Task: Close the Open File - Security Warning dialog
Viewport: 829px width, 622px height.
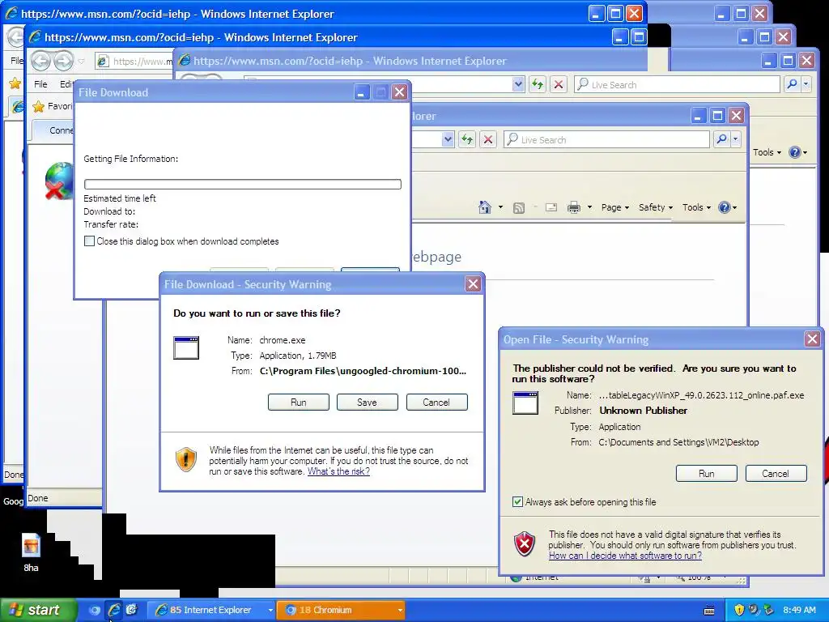Action: tap(813, 339)
